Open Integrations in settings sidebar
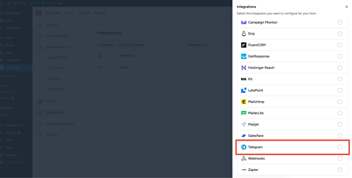This screenshot has height=178, width=352. [59, 112]
